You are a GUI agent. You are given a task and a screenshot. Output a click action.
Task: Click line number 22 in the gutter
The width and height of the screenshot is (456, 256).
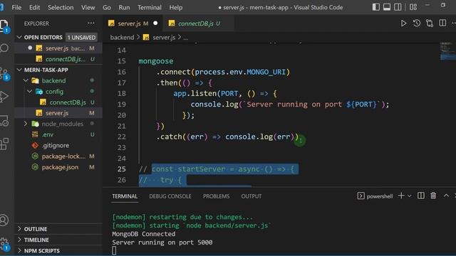coord(122,137)
